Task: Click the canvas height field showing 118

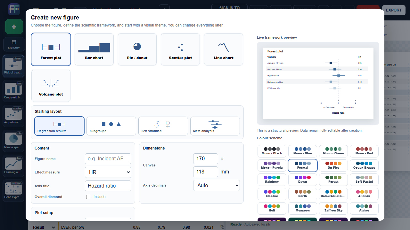Action: click(x=206, y=172)
